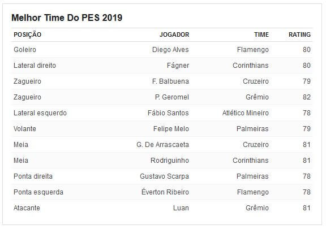Image resolution: width=326 pixels, height=229 pixels.
Task: Select G. De Arrascaeta in the list
Action: [x=162, y=145]
